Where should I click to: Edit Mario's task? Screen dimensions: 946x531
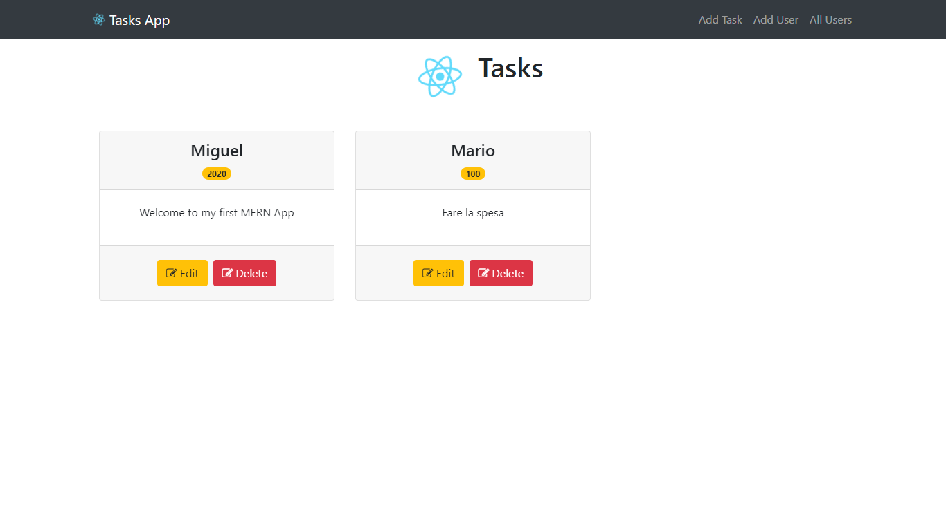tap(438, 273)
